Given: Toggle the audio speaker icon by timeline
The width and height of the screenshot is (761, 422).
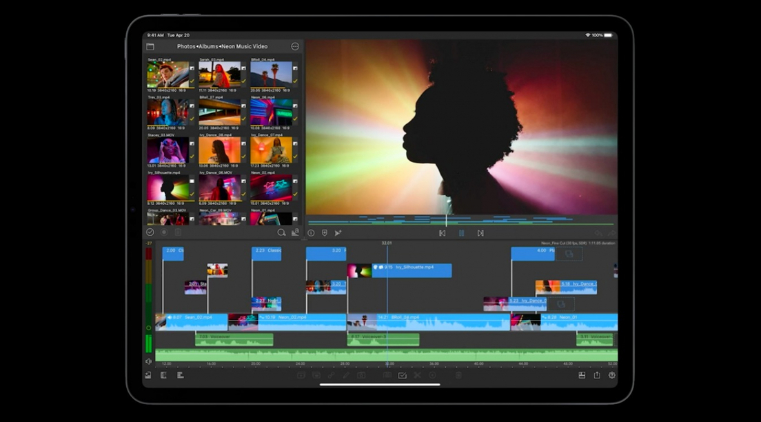Looking at the screenshot, I should tap(148, 361).
